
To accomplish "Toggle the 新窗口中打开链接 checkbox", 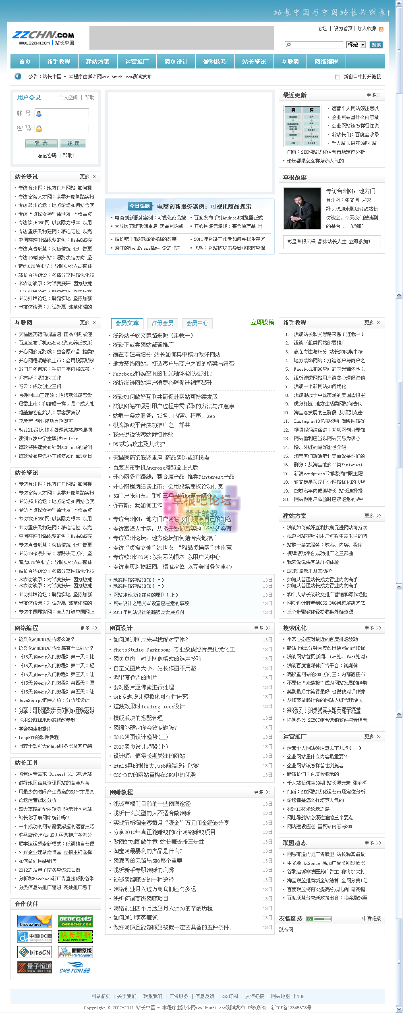I will pyautogui.click(x=337, y=77).
